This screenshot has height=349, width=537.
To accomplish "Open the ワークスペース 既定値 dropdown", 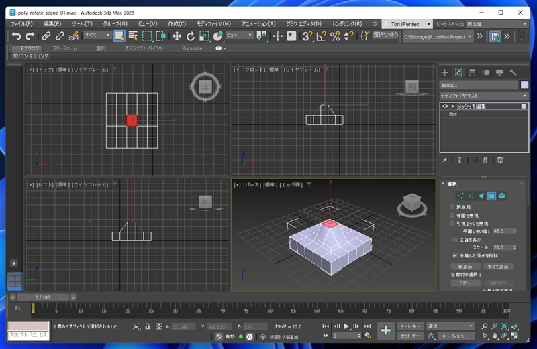I will [497, 24].
